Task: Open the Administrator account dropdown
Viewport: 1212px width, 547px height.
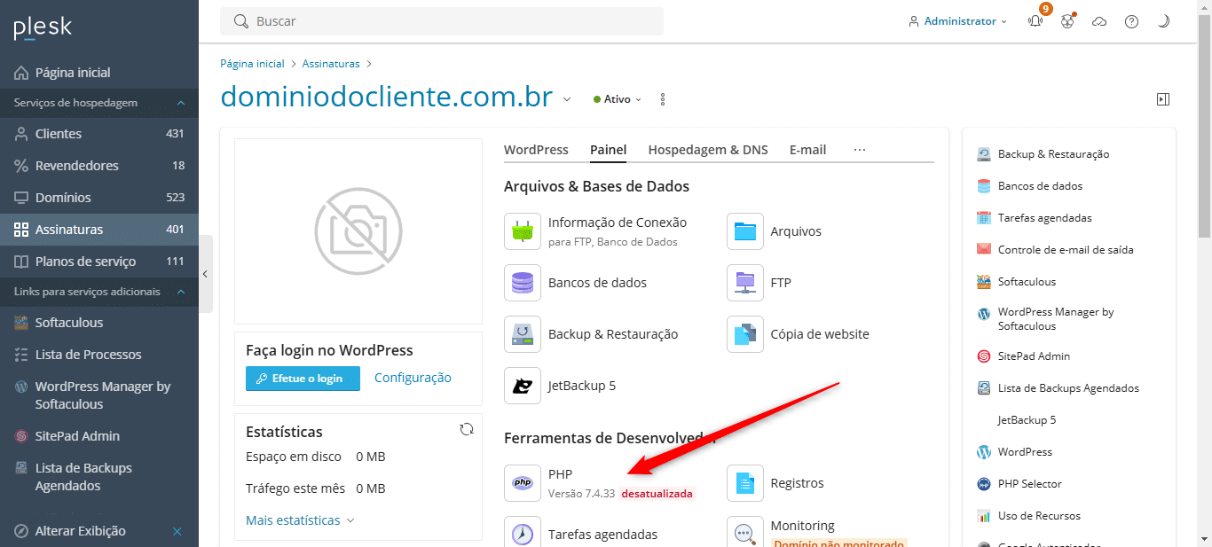Action: pyautogui.click(x=957, y=21)
